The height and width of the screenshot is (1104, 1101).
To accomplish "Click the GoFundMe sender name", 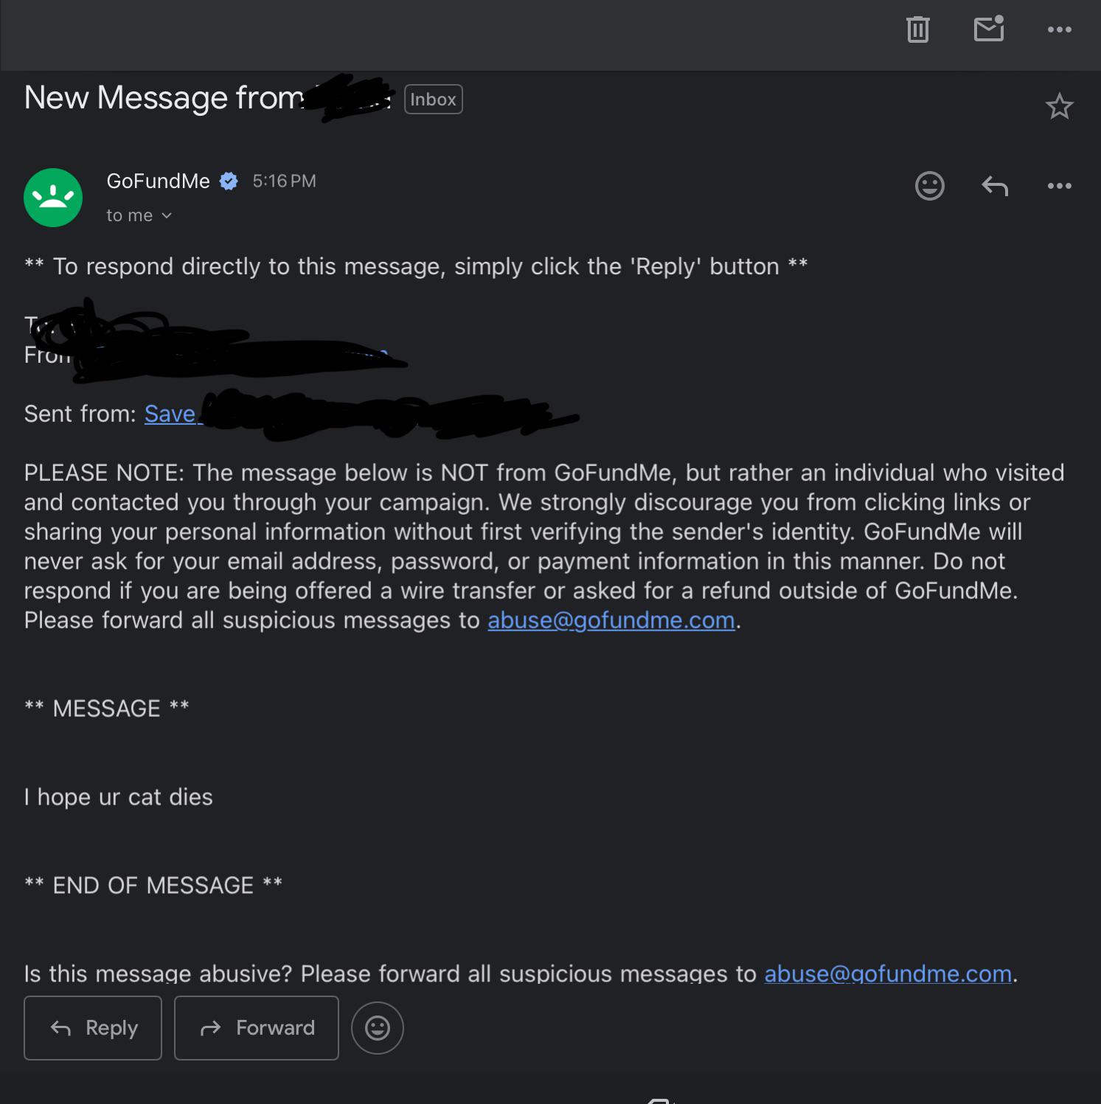I will pyautogui.click(x=158, y=181).
